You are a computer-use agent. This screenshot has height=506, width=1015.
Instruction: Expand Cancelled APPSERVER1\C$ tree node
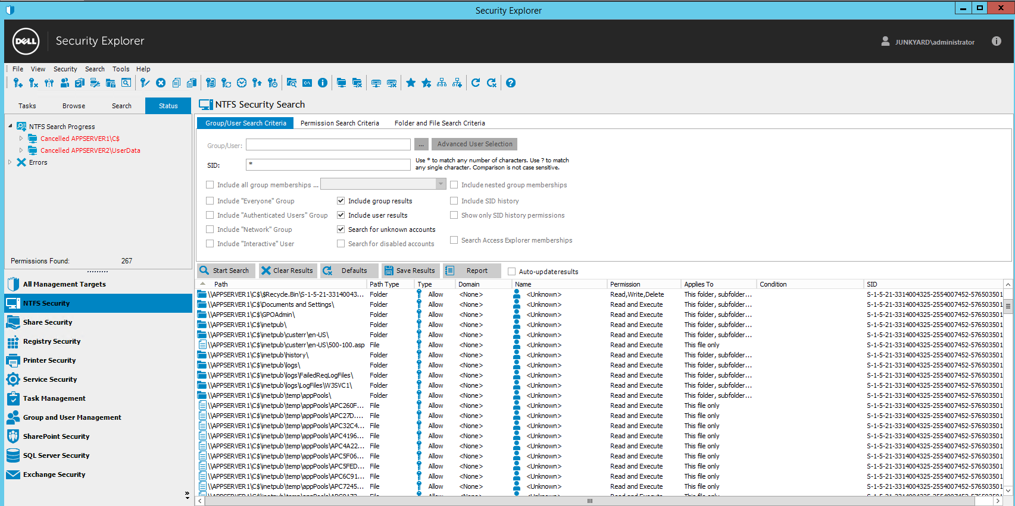coord(21,139)
